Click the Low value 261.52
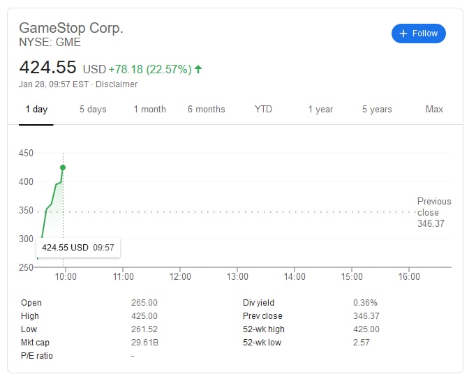 pyautogui.click(x=144, y=329)
